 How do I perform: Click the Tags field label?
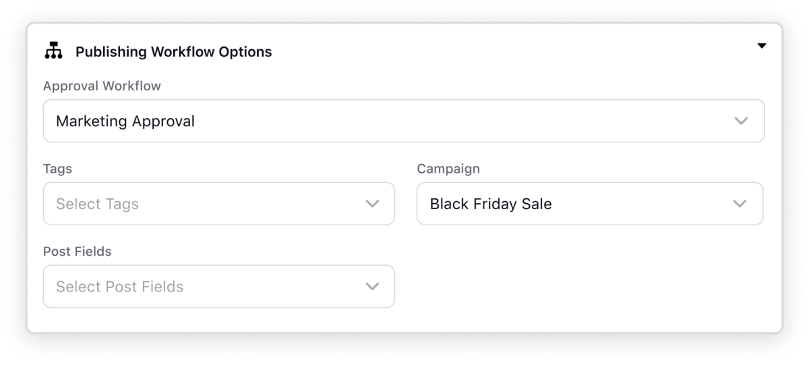57,169
